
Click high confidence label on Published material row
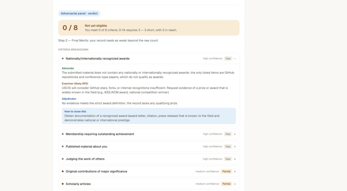coord(212,147)
